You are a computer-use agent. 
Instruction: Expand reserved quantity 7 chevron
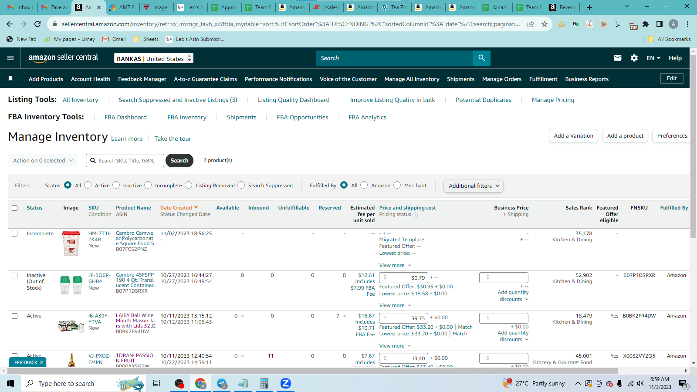click(344, 316)
